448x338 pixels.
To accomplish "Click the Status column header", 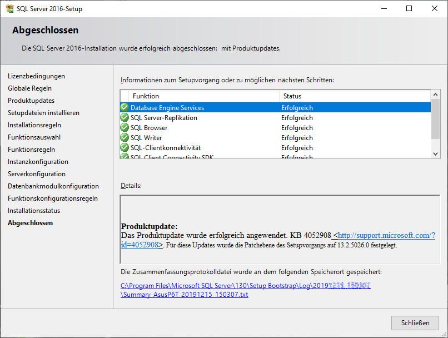I will 292,96.
